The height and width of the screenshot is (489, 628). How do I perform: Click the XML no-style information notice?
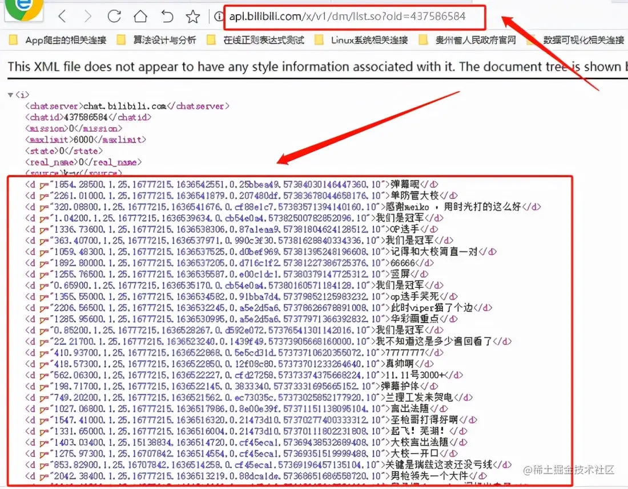317,66
